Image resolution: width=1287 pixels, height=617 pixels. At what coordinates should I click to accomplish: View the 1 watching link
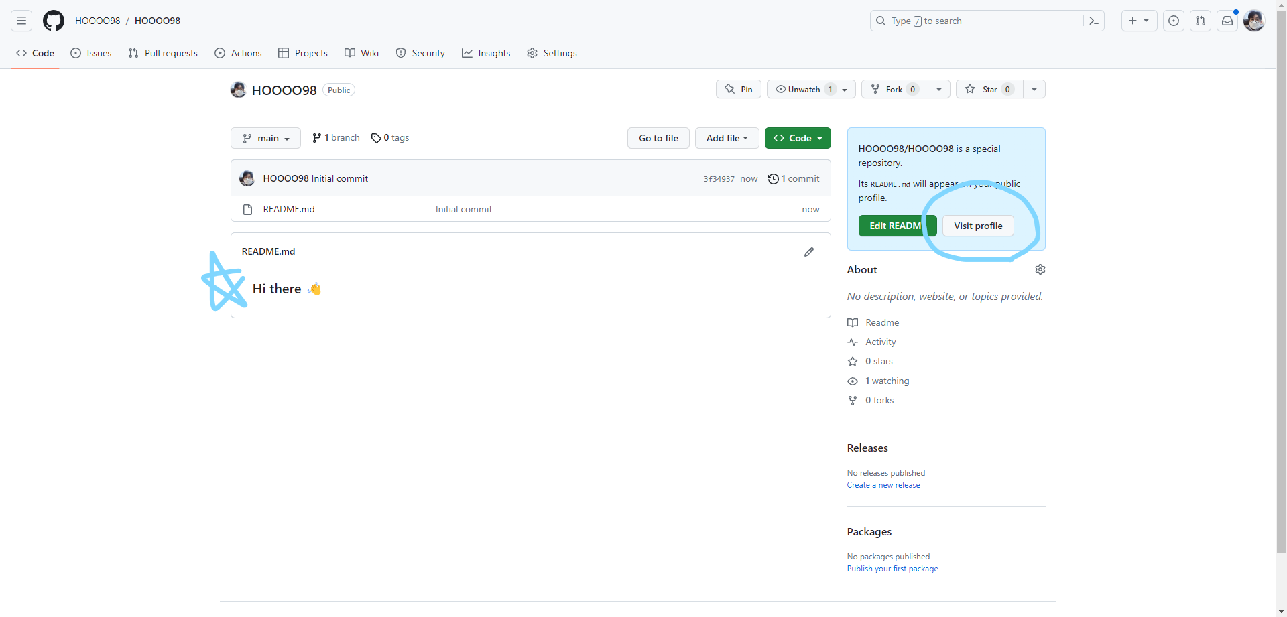tap(878, 381)
